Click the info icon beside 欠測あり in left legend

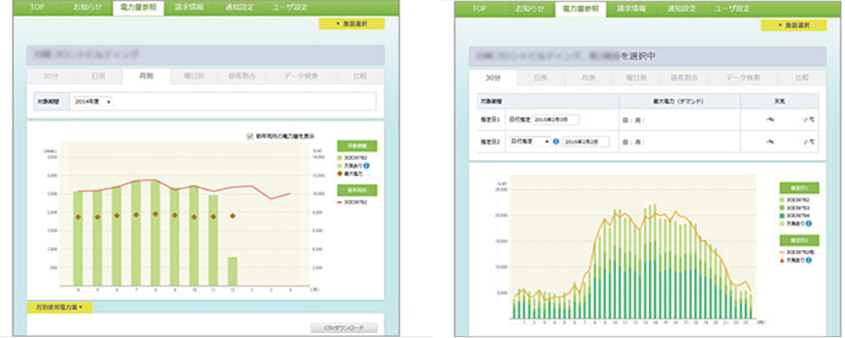tap(367, 166)
